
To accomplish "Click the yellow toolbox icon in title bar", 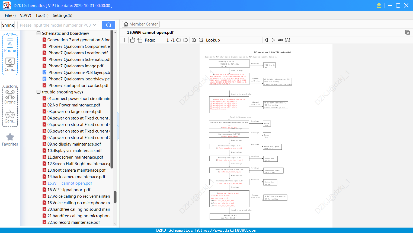I will click(379, 5).
